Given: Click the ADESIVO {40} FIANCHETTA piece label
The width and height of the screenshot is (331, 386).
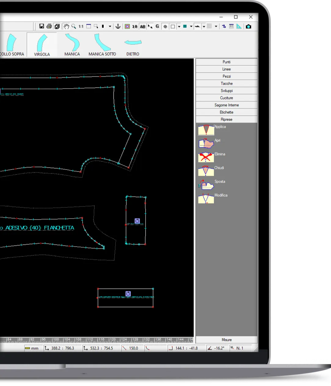Looking at the screenshot, I should coord(40,228).
